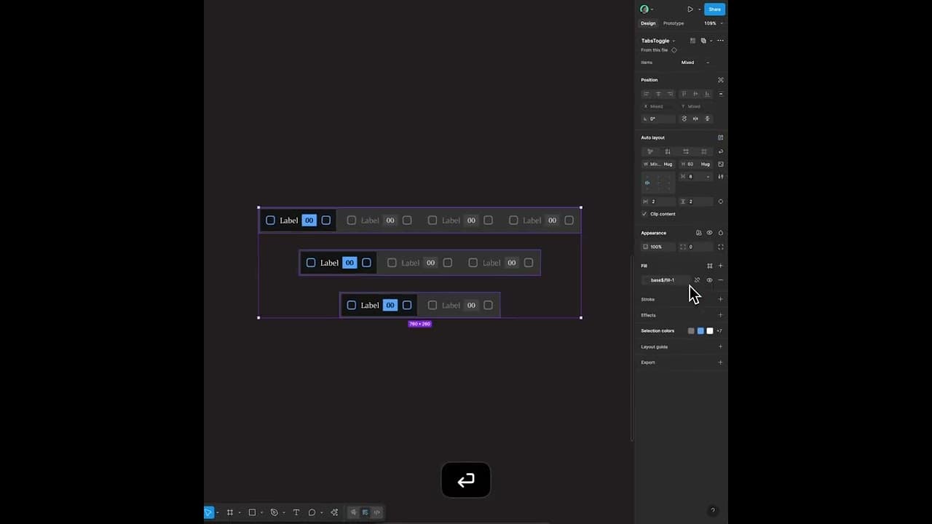The height and width of the screenshot is (524, 932).
Task: Select the Move tool in bottom toolbar
Action: 208,512
